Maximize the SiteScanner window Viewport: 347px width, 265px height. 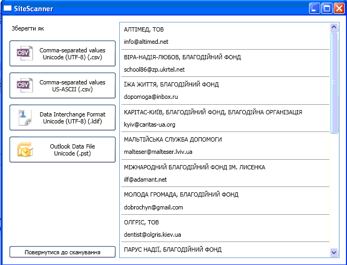(327, 9)
